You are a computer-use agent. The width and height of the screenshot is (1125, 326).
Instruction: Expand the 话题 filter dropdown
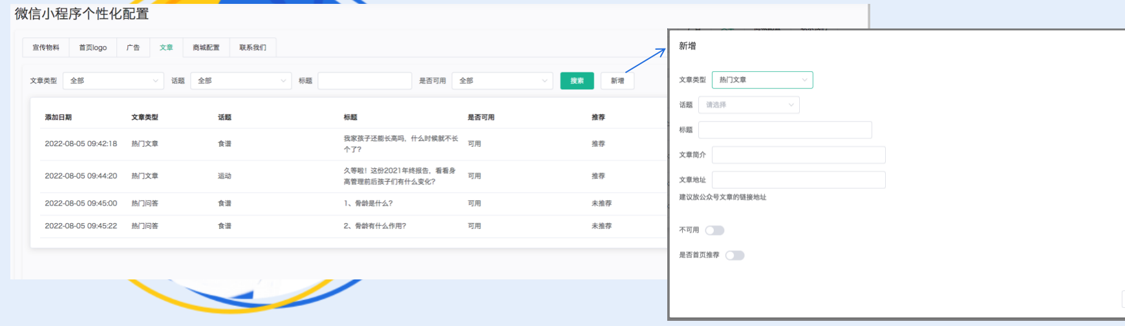(241, 81)
